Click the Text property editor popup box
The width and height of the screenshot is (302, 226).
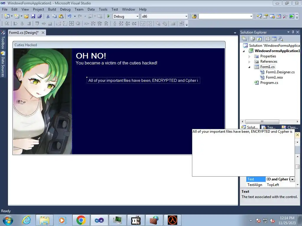(243, 153)
